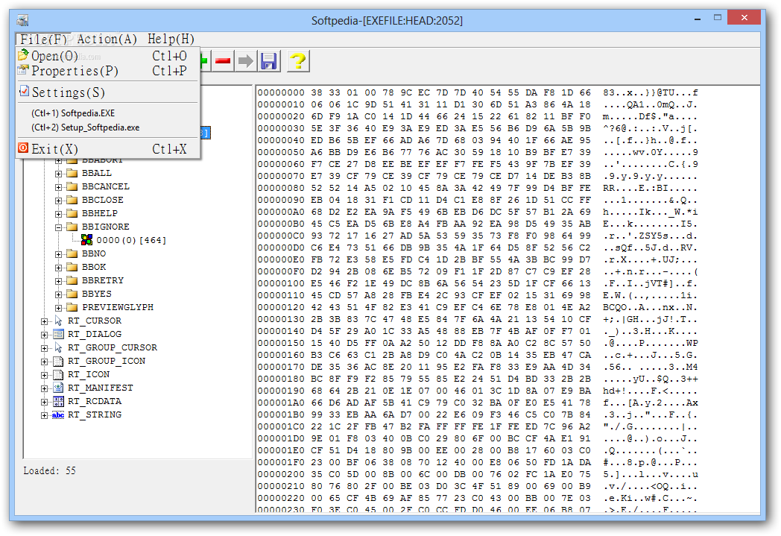Expand the BBNO folder node

(58, 254)
